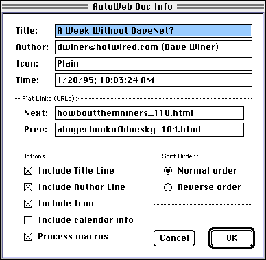Click the Time field showing 1/20/95

(x=154, y=80)
